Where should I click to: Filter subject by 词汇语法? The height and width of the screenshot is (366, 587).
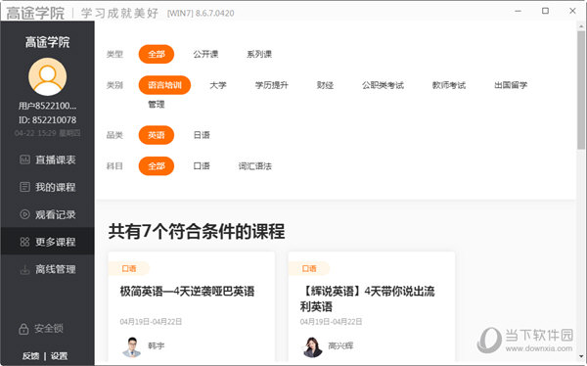tap(255, 166)
